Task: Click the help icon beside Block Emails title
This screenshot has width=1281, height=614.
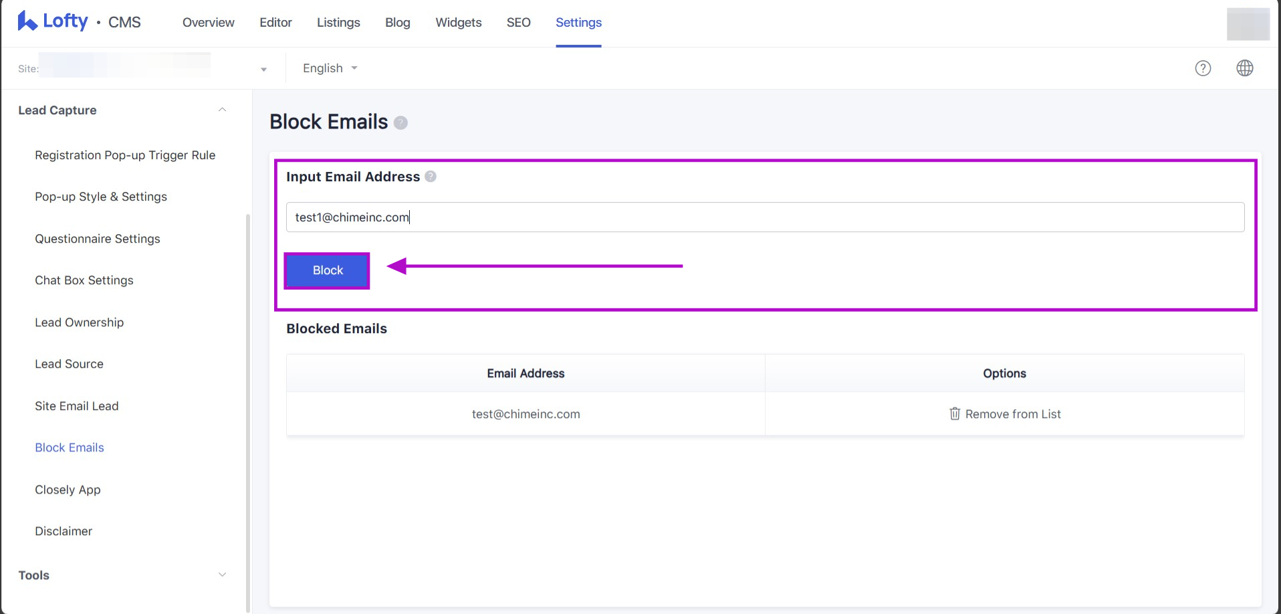Action: [400, 122]
